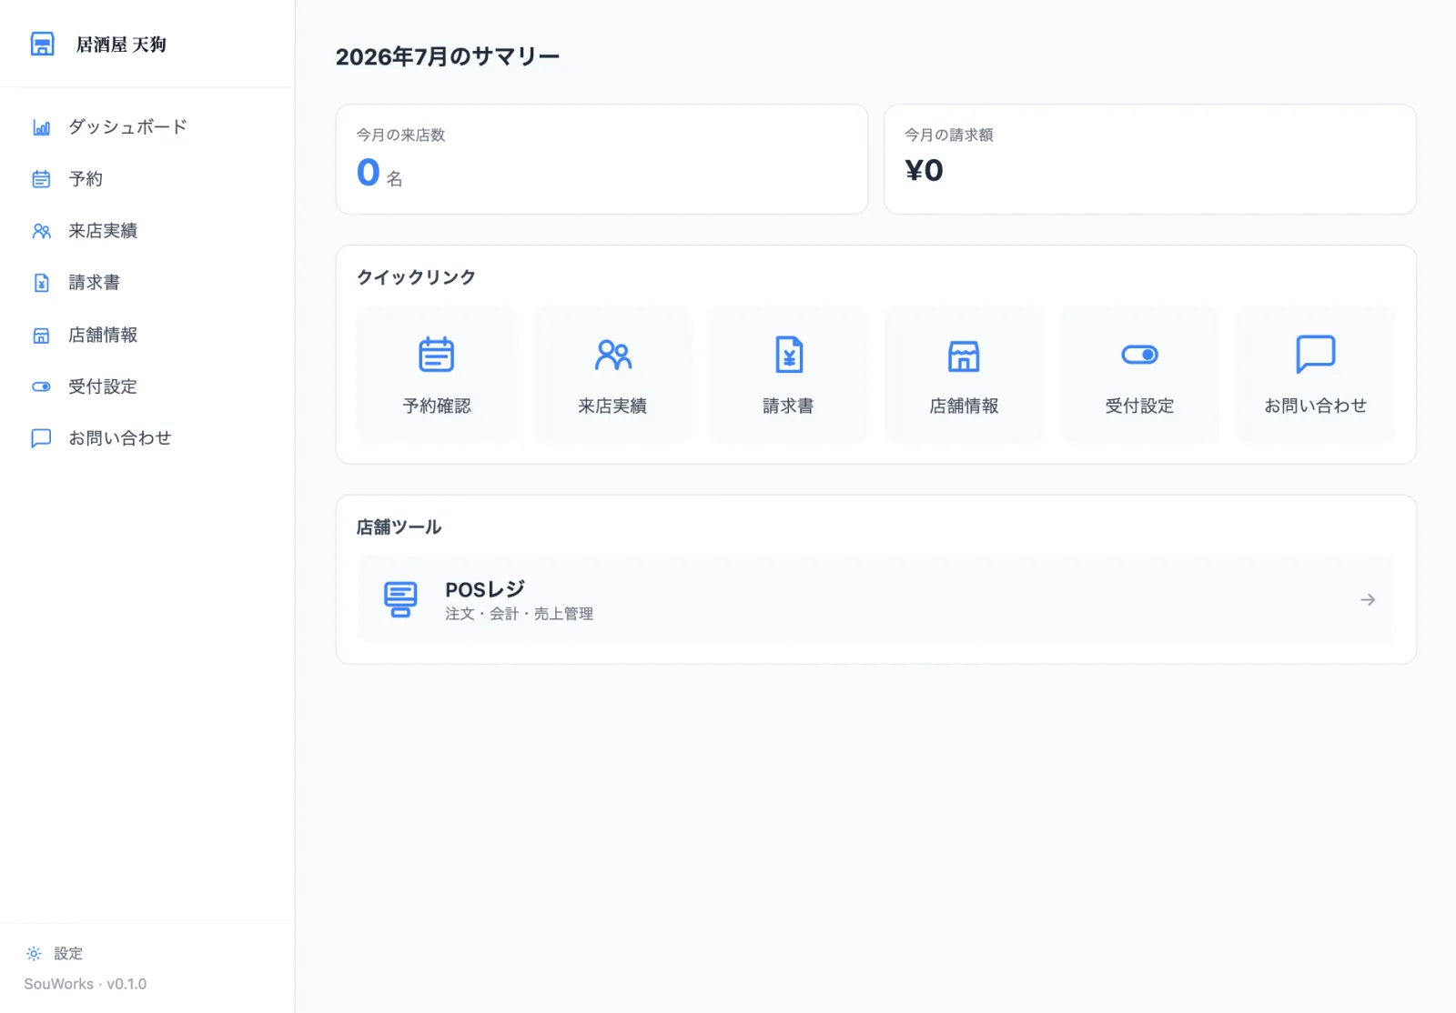This screenshot has height=1013, width=1456.
Task: Follow the arrow on the POSレジ row
Action: point(1368,600)
